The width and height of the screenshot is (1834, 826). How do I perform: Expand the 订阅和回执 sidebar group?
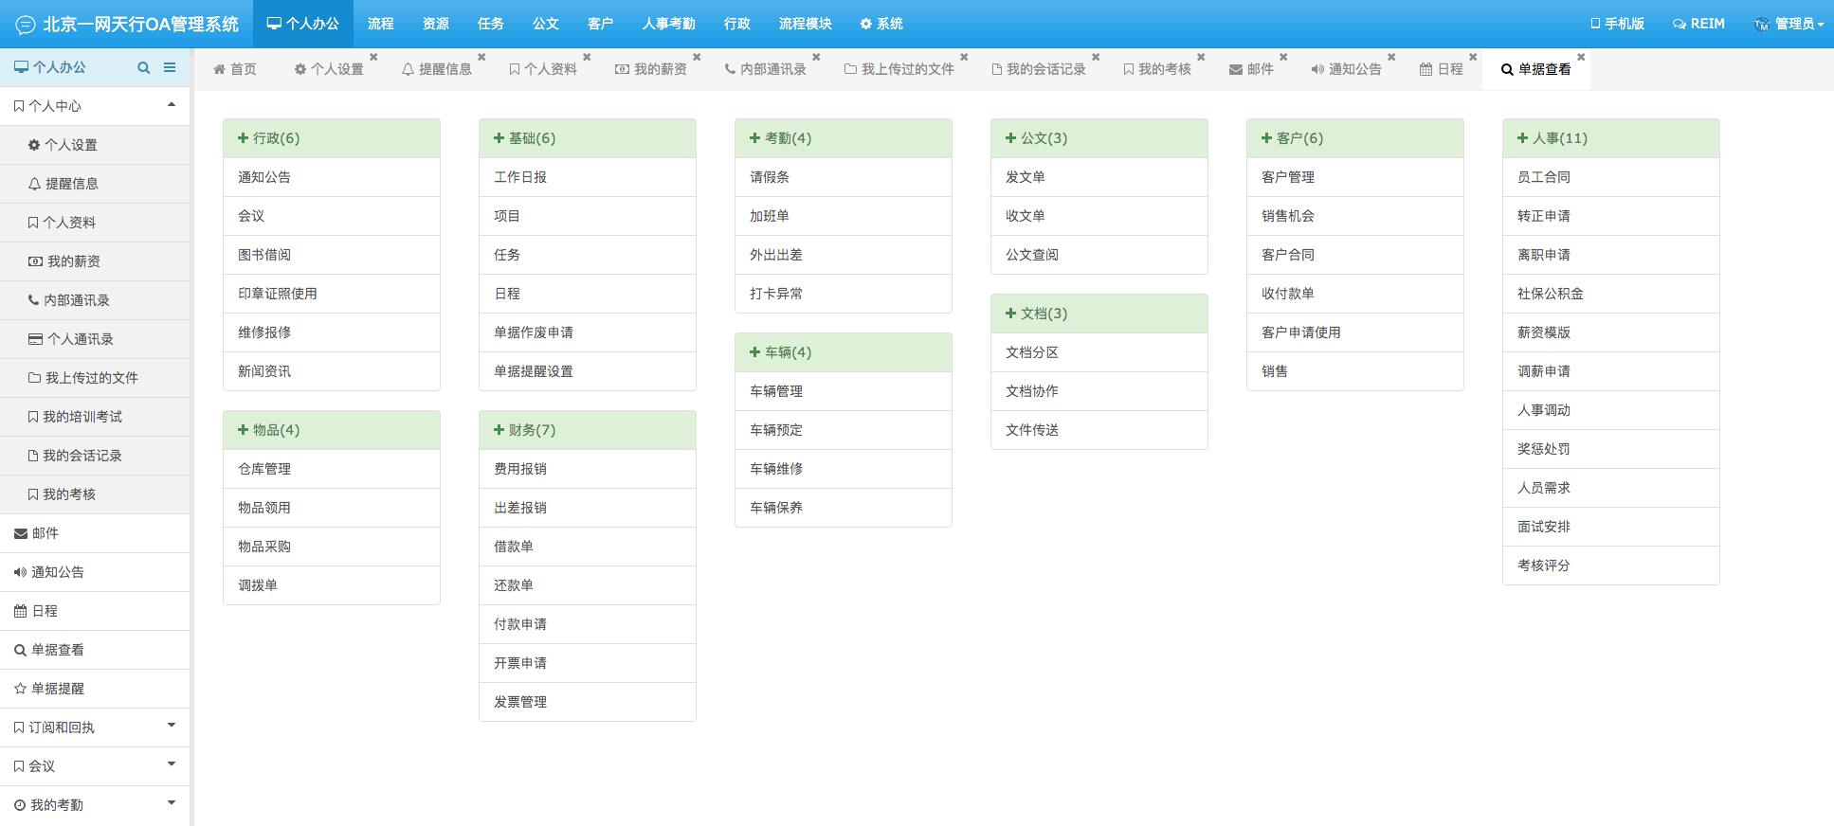[x=172, y=726]
